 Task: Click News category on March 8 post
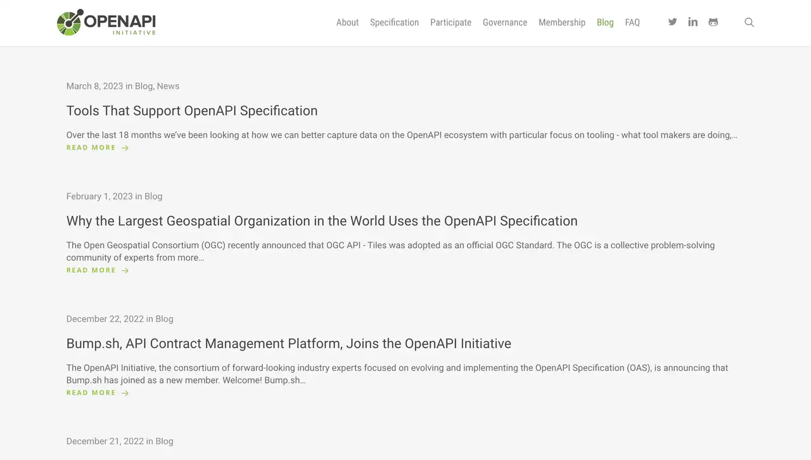coord(168,86)
